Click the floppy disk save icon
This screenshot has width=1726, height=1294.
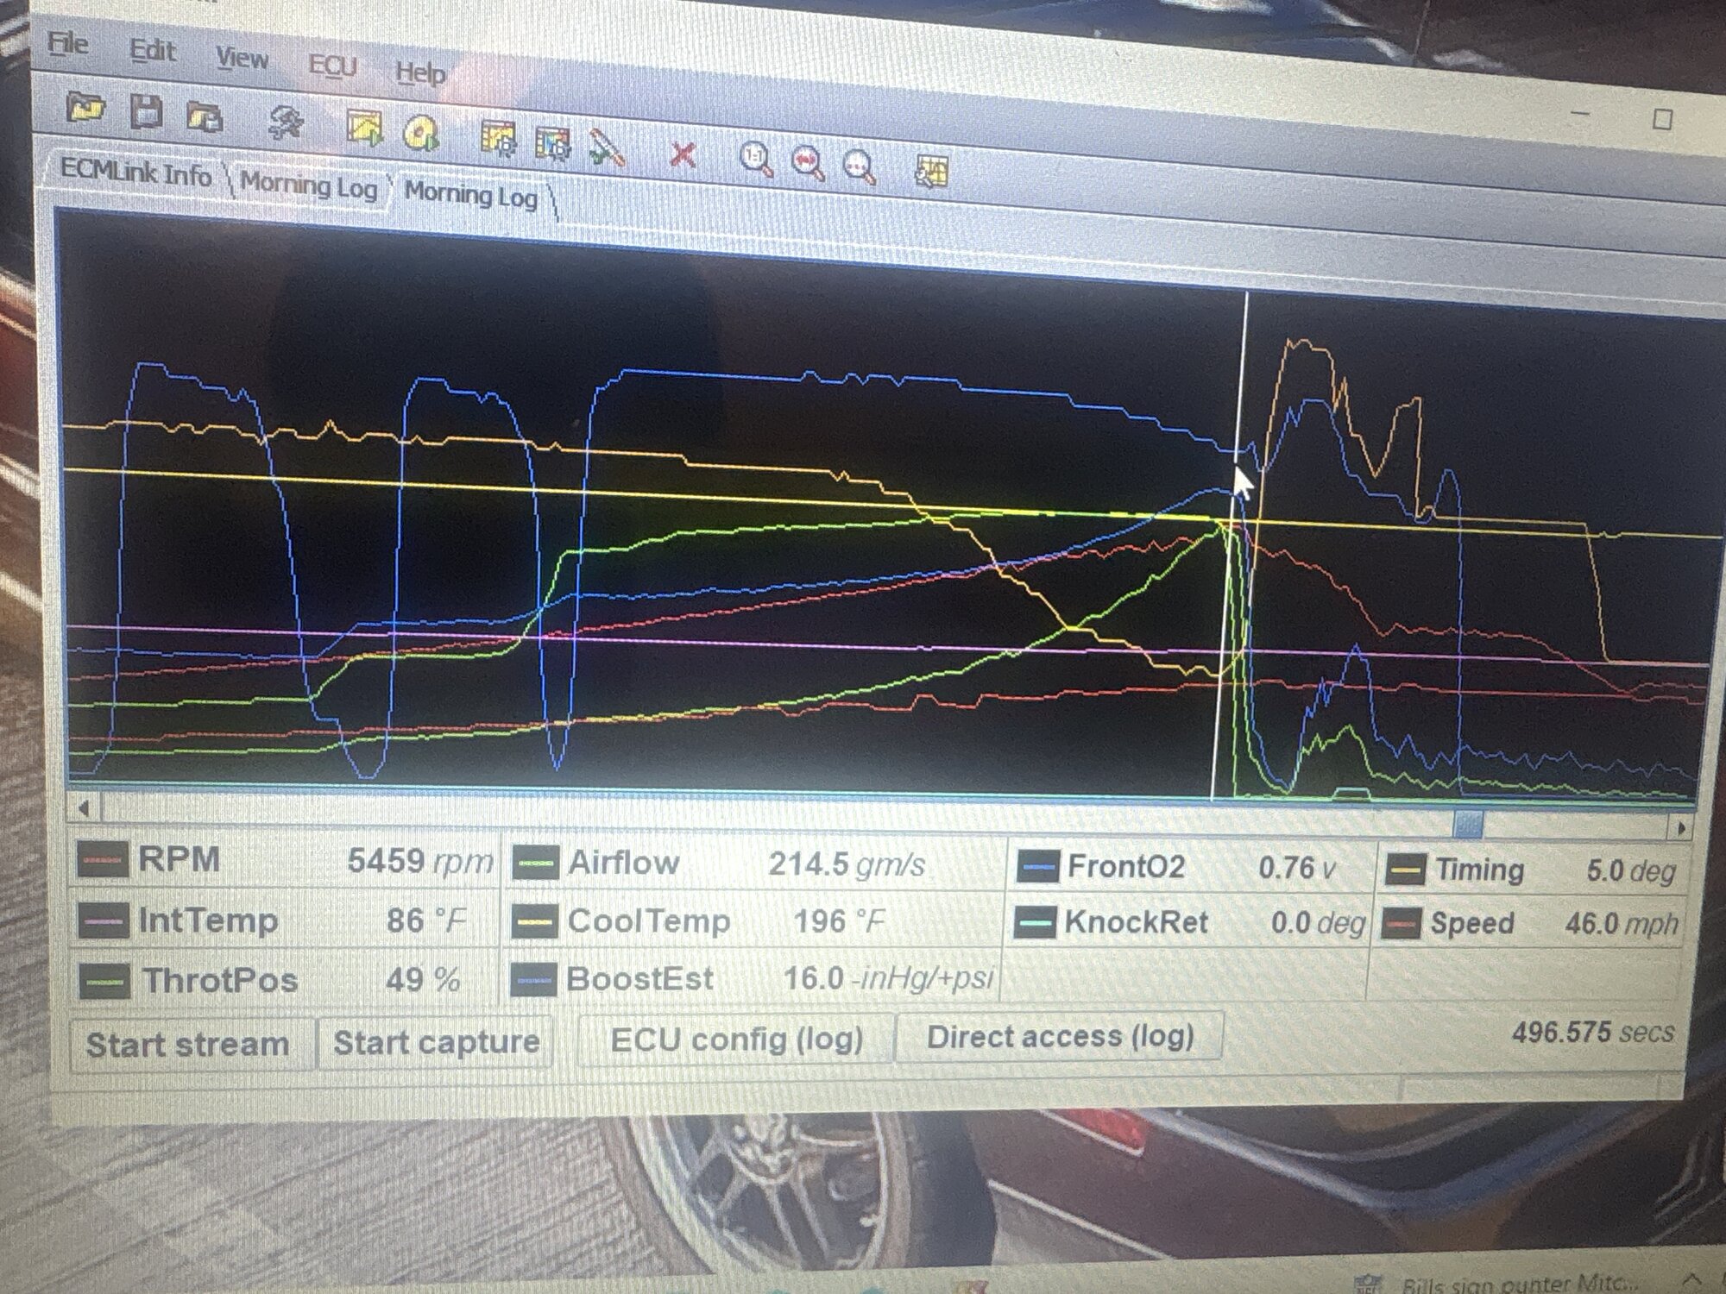point(146,113)
